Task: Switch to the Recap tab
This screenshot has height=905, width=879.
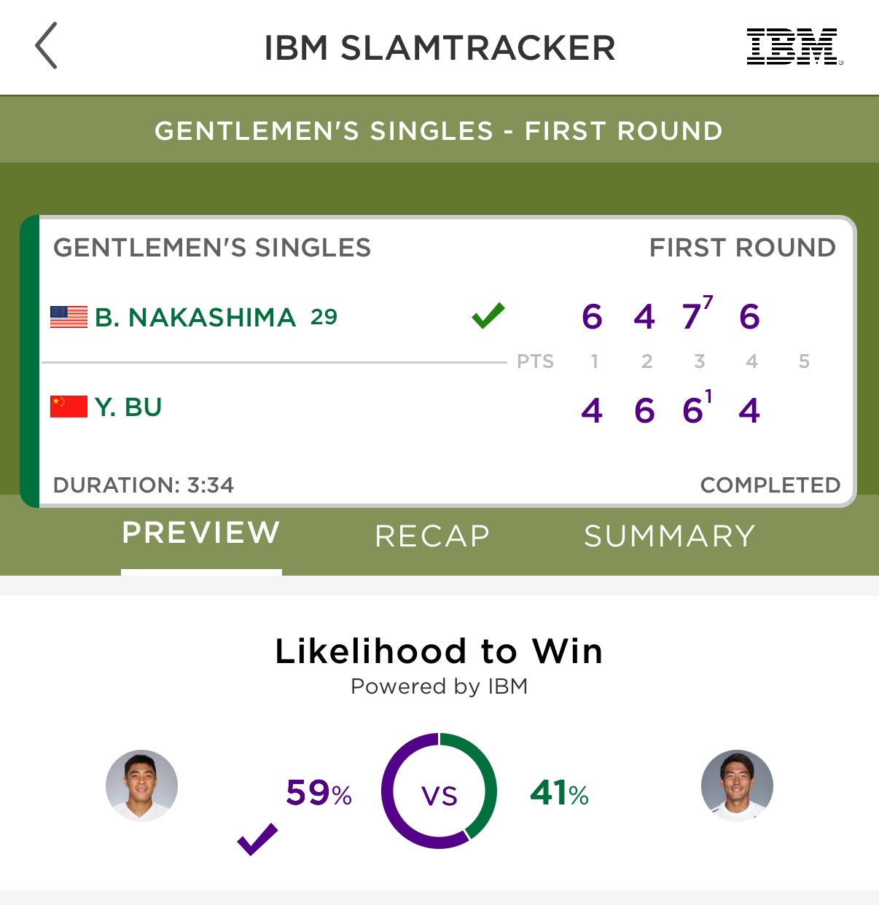Action: point(432,536)
